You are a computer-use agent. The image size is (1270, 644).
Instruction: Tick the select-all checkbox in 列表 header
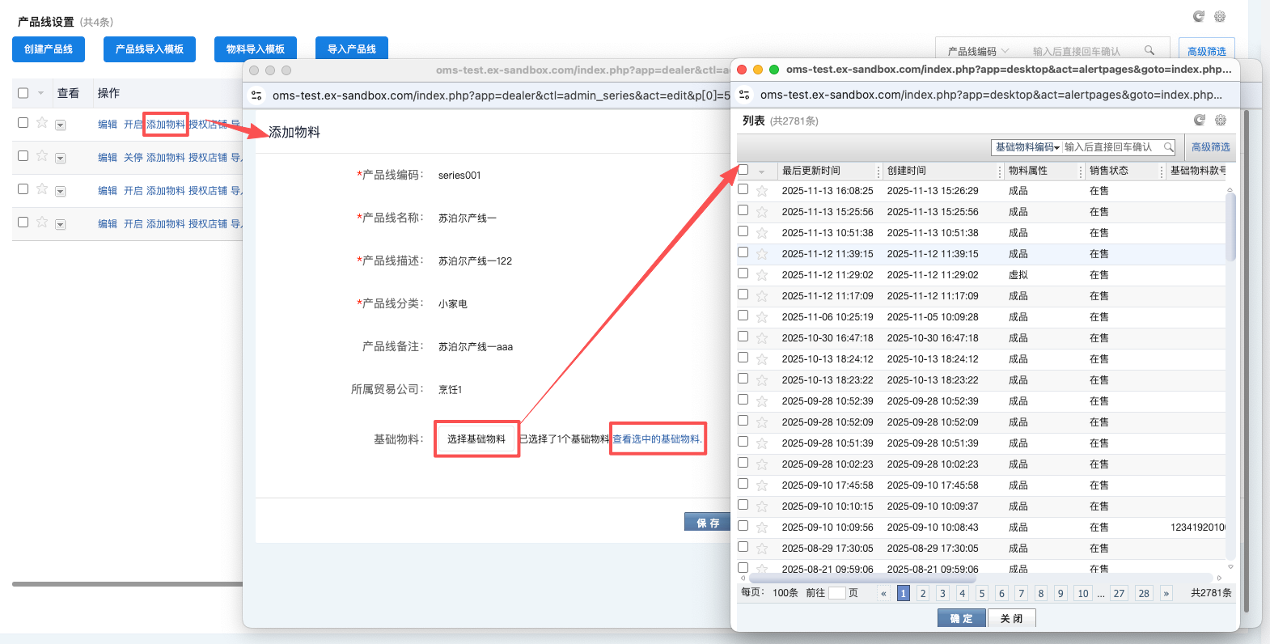pyautogui.click(x=743, y=169)
